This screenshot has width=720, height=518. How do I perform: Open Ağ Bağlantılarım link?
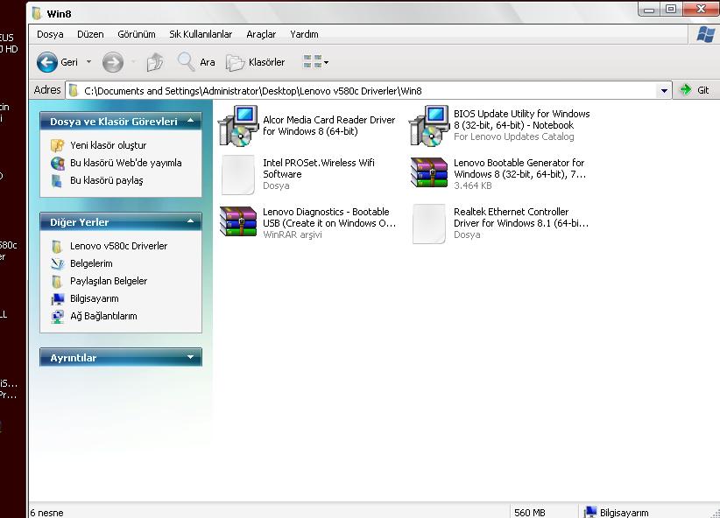pos(103,316)
